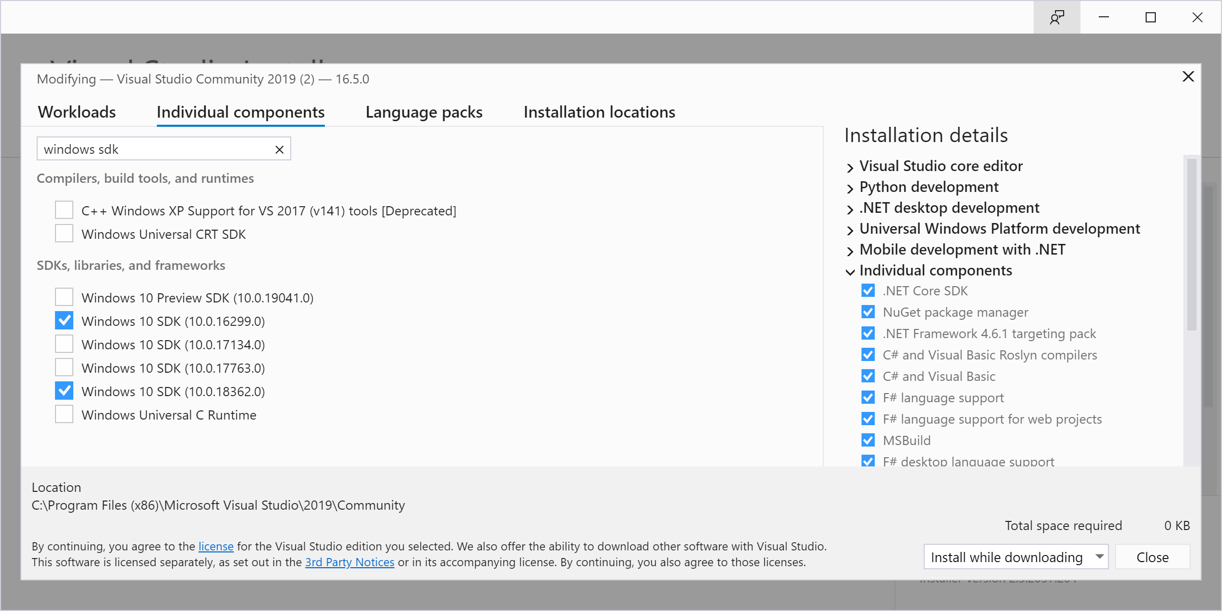Uncheck .NET Core SDK
This screenshot has height=611, width=1222.
pos(868,290)
